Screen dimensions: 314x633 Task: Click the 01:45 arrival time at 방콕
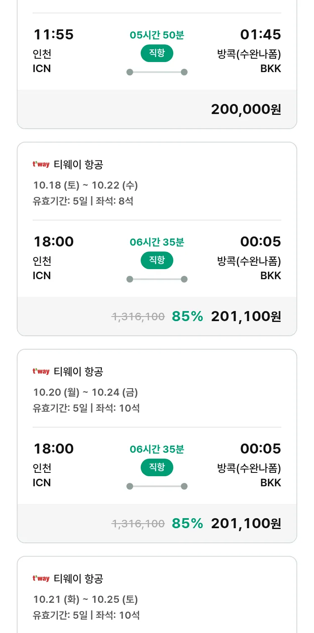coord(260,35)
